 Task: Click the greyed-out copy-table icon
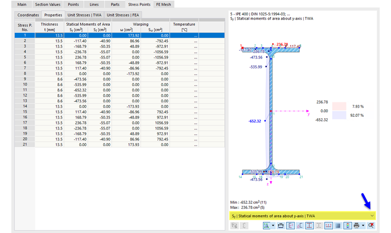click(x=235, y=225)
